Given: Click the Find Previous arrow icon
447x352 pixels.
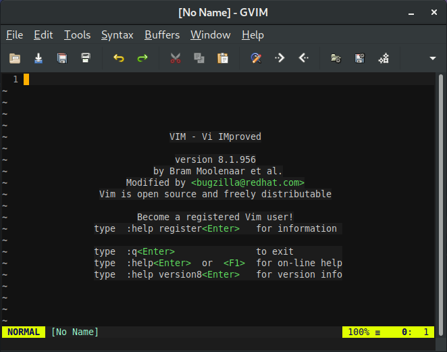Looking at the screenshot, I should (x=303, y=58).
